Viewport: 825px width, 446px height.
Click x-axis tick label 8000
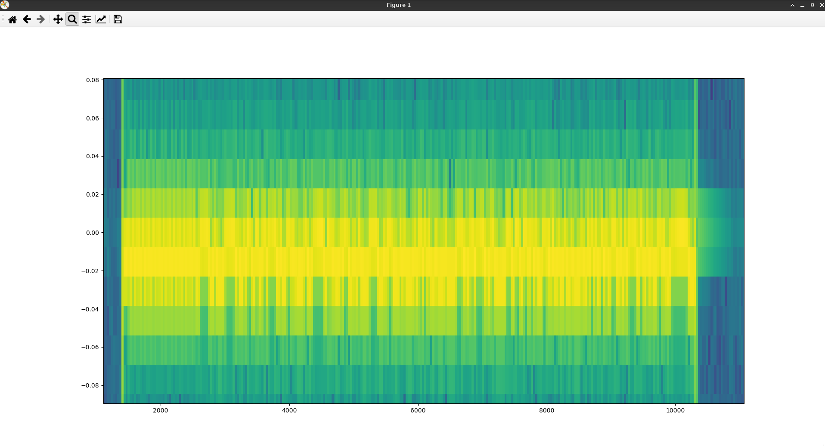click(x=546, y=410)
